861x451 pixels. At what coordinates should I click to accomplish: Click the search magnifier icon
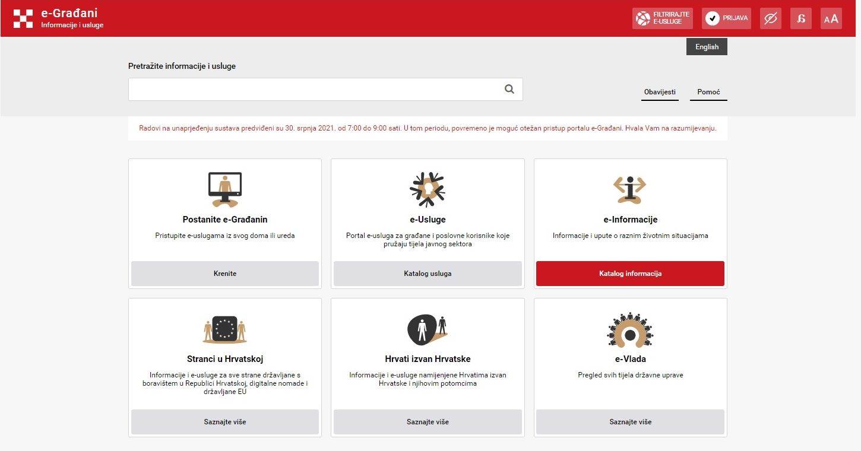pos(509,88)
